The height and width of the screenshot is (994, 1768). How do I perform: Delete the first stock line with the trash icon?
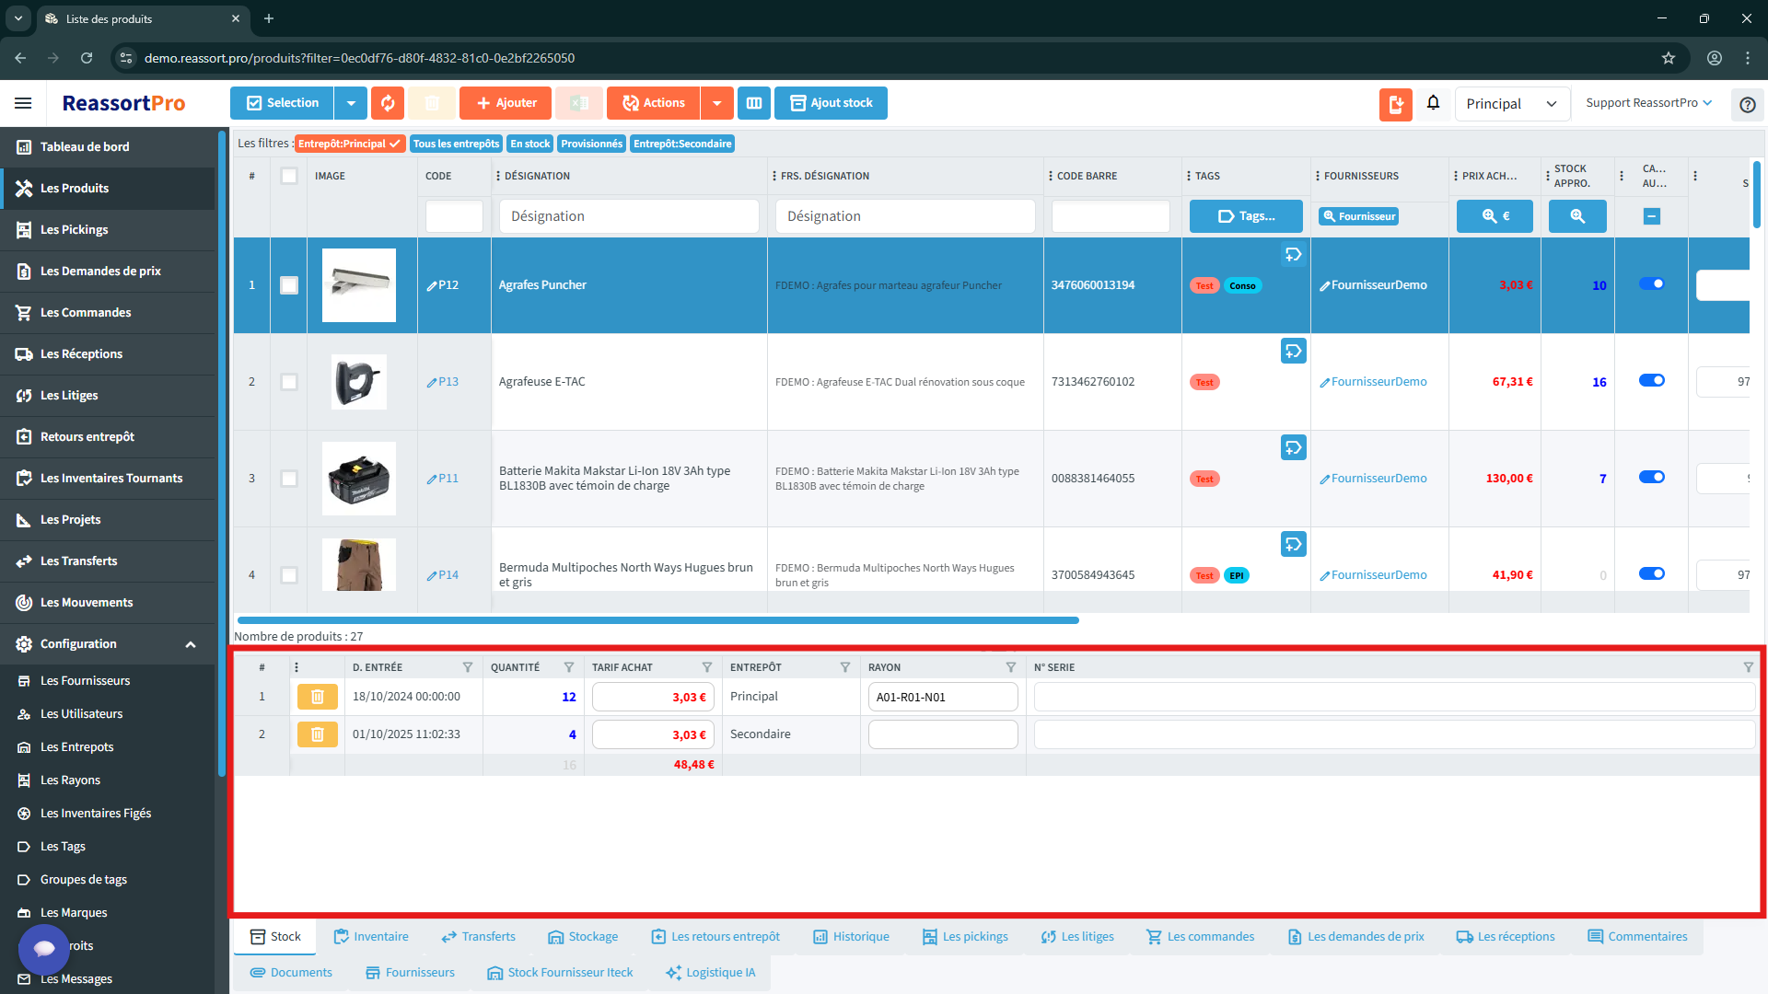pyautogui.click(x=317, y=697)
